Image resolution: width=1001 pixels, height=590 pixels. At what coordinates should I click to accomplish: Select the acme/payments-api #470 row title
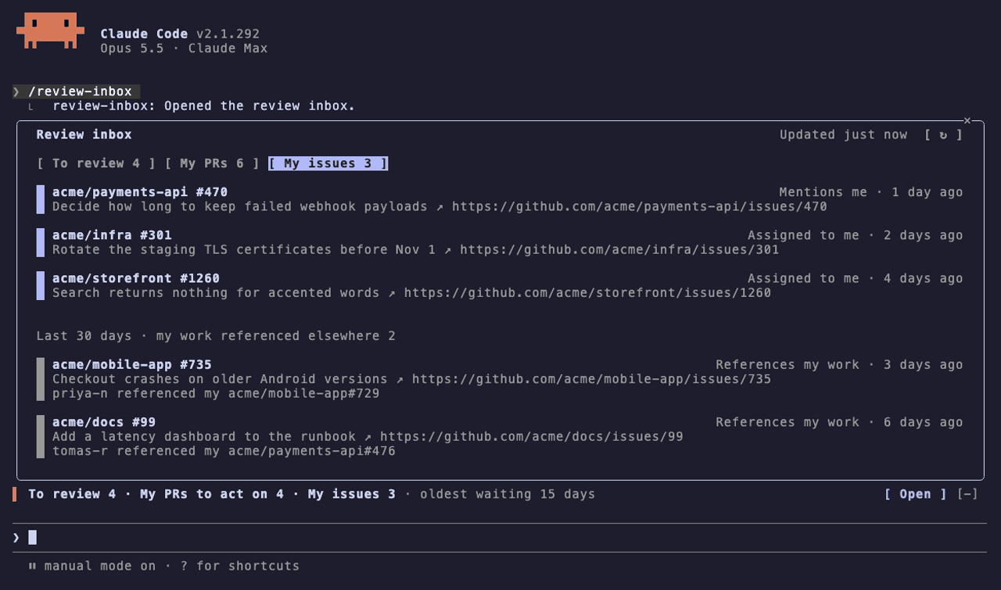click(140, 192)
